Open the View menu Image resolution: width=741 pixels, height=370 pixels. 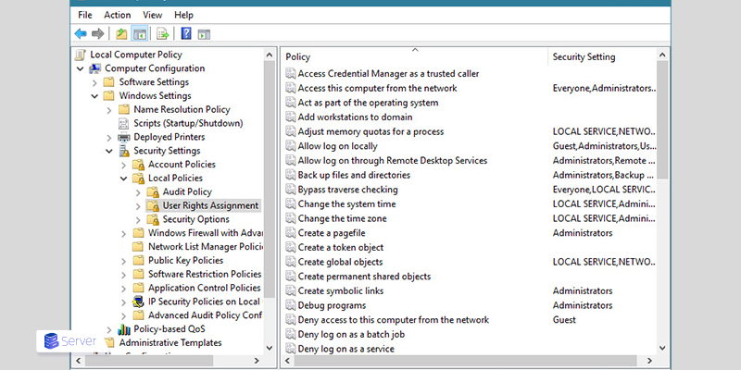point(153,15)
